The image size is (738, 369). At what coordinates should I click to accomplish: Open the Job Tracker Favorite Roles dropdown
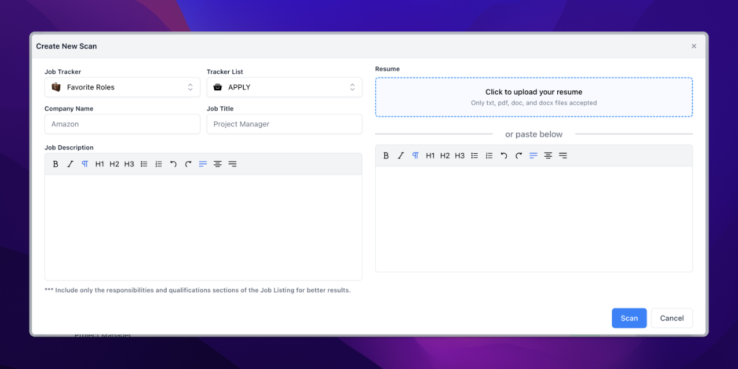[122, 87]
